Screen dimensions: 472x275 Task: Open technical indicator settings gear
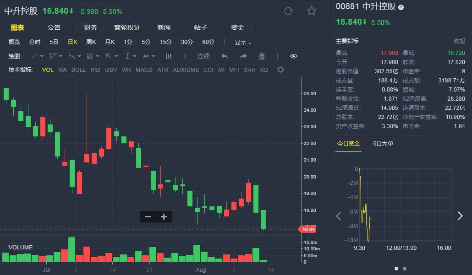(280, 70)
